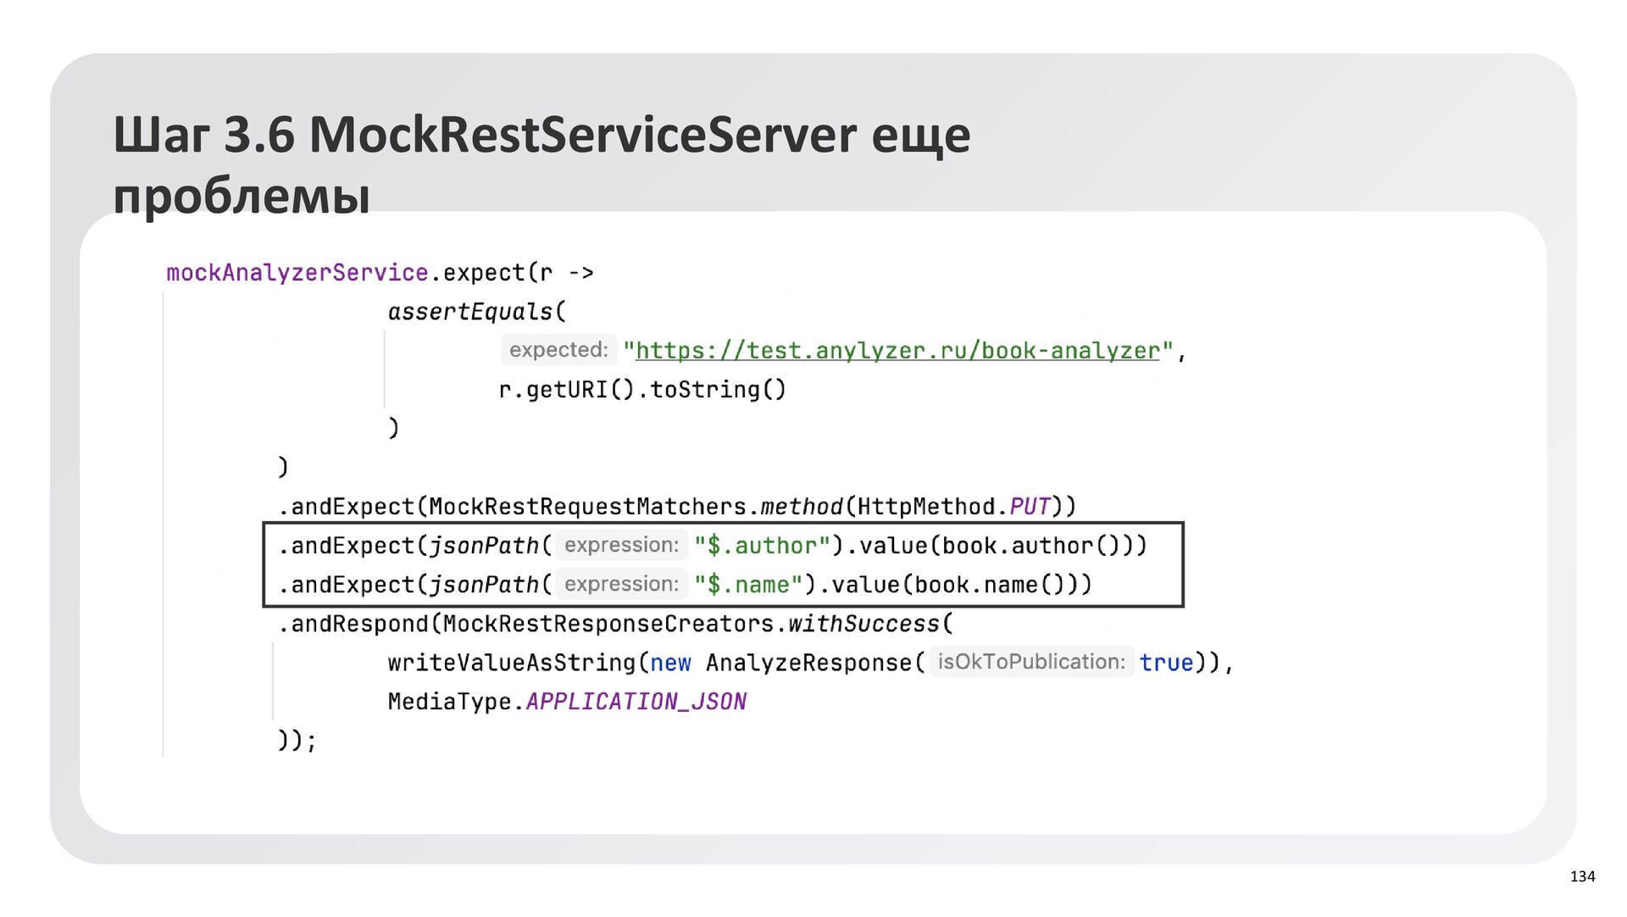Click the 'true' boolean keyword
The width and height of the screenshot is (1627, 917).
pyautogui.click(x=1166, y=663)
